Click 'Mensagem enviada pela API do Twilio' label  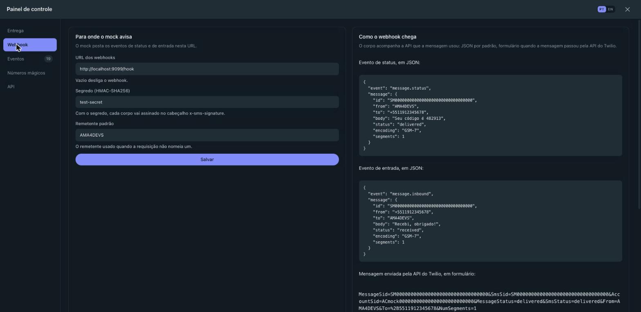pos(417,274)
